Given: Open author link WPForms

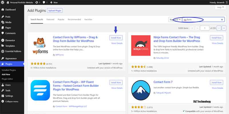Looking at the screenshot, I should [x=60, y=55].
